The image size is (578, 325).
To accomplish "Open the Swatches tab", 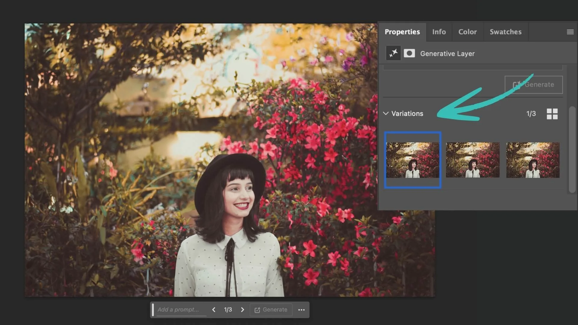I will pos(505,32).
